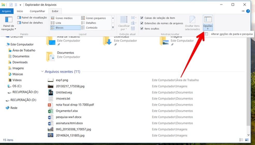
Task: Switch layout to Lista
Action: click(56, 23)
